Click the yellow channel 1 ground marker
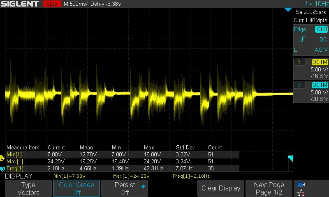Viewport: 329px width, 197px height. tap(2, 158)
